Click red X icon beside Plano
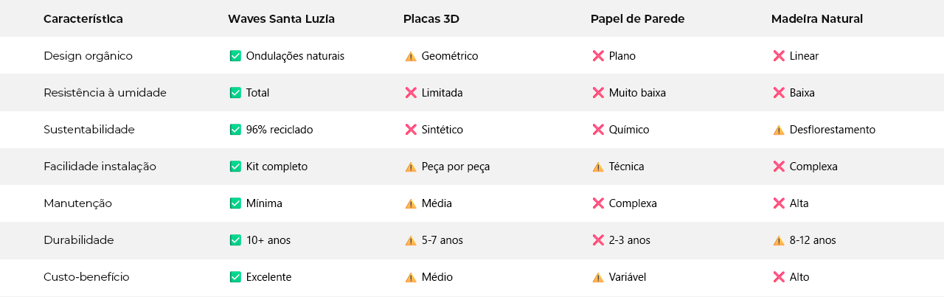The height and width of the screenshot is (297, 944). [598, 56]
